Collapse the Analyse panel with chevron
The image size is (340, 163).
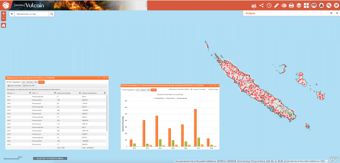point(331,13)
